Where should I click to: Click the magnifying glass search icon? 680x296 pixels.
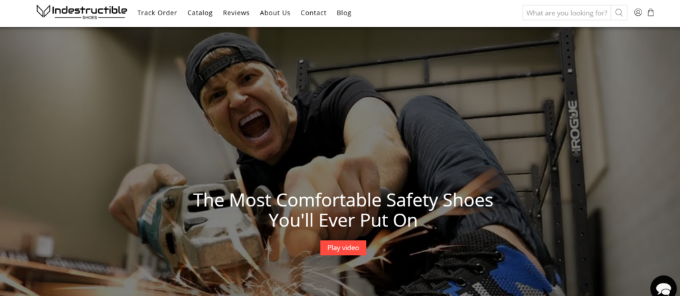tap(619, 13)
